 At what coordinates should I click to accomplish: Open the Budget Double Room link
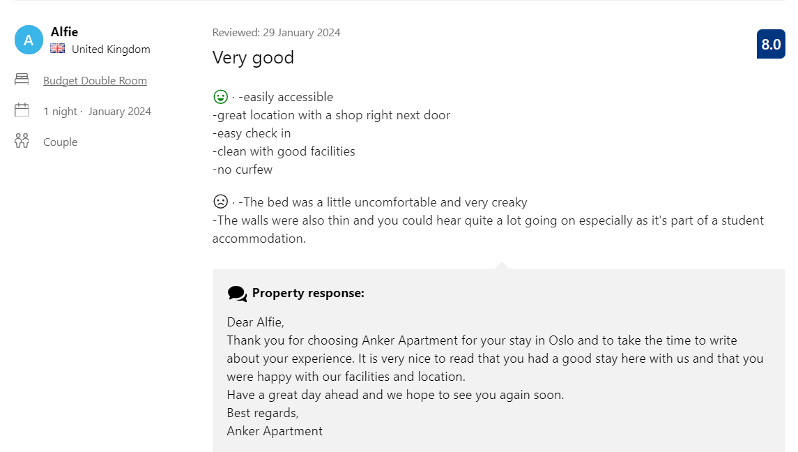click(95, 80)
